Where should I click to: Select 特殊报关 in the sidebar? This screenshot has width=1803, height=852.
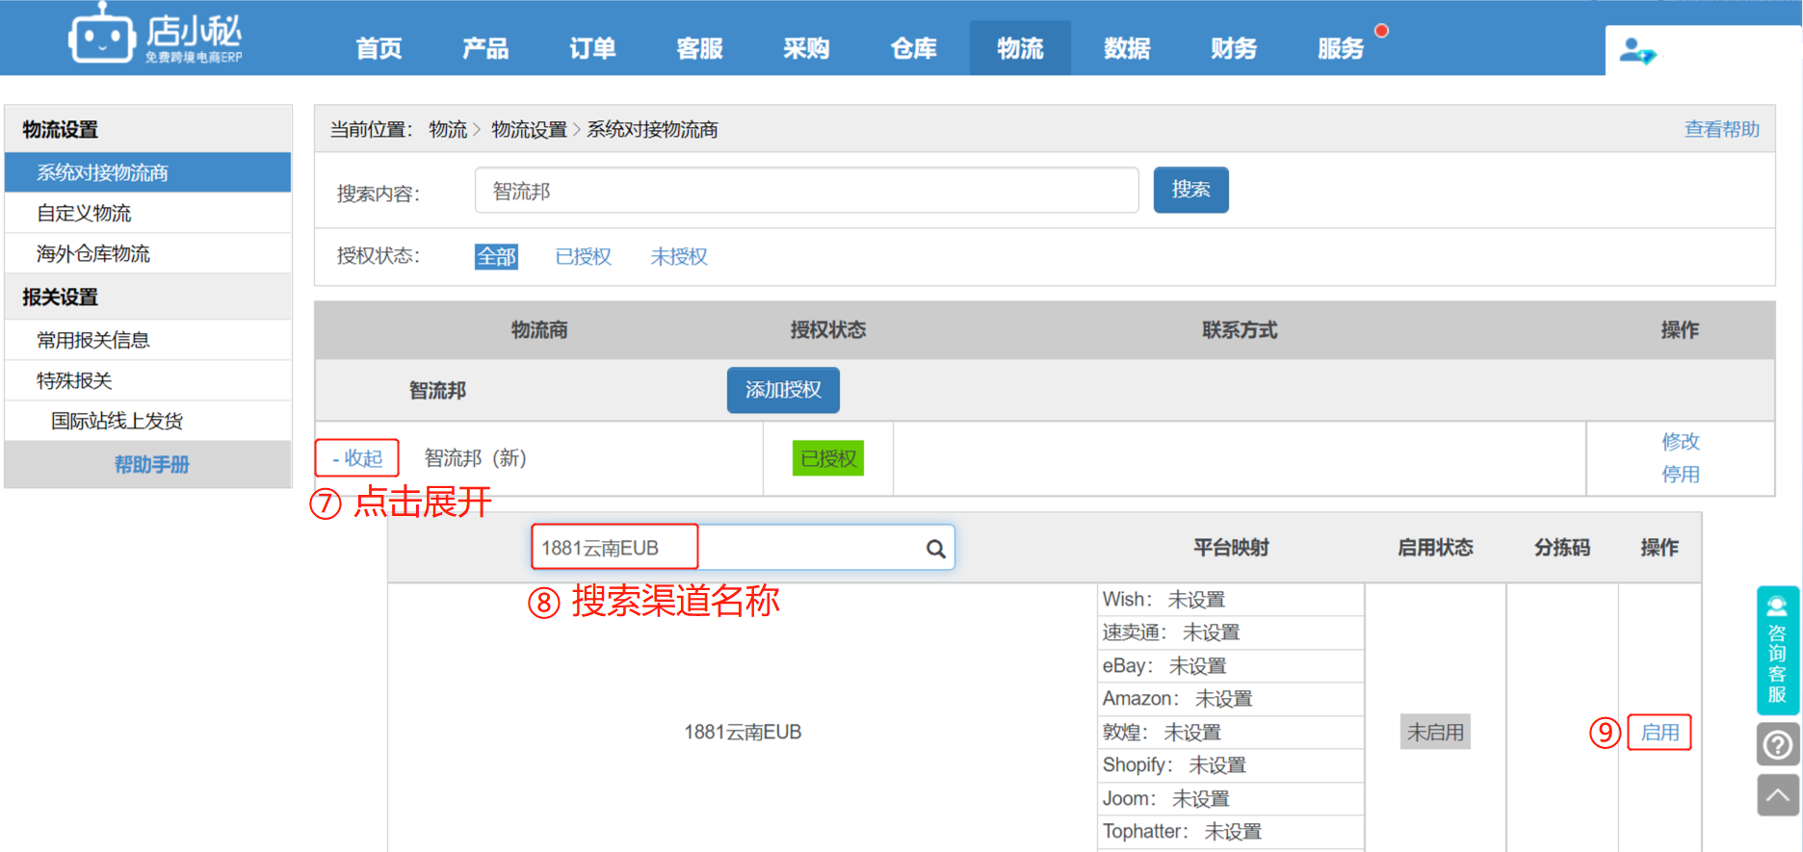148,380
